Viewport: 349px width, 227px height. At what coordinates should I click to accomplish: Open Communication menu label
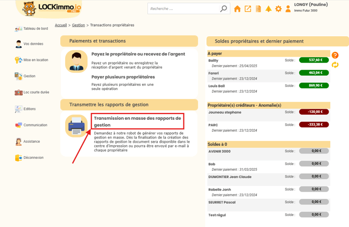pos(35,125)
